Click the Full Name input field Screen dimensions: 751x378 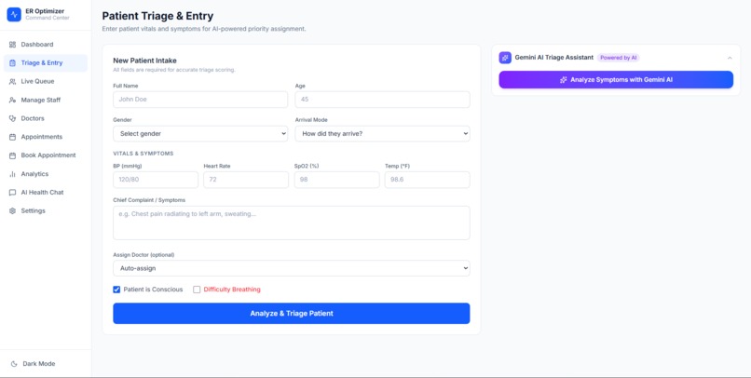[200, 100]
